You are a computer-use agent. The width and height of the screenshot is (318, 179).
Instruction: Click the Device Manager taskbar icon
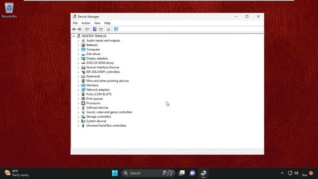(x=203, y=173)
